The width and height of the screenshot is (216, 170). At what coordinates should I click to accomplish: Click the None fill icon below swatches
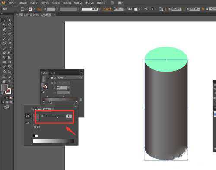click(x=11, y=98)
